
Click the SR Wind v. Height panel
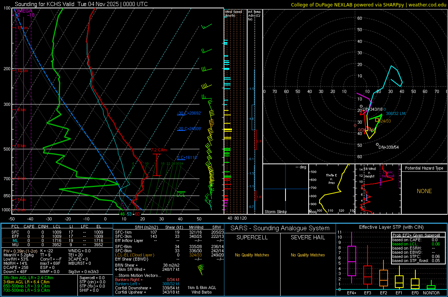pyautogui.click(x=378, y=189)
